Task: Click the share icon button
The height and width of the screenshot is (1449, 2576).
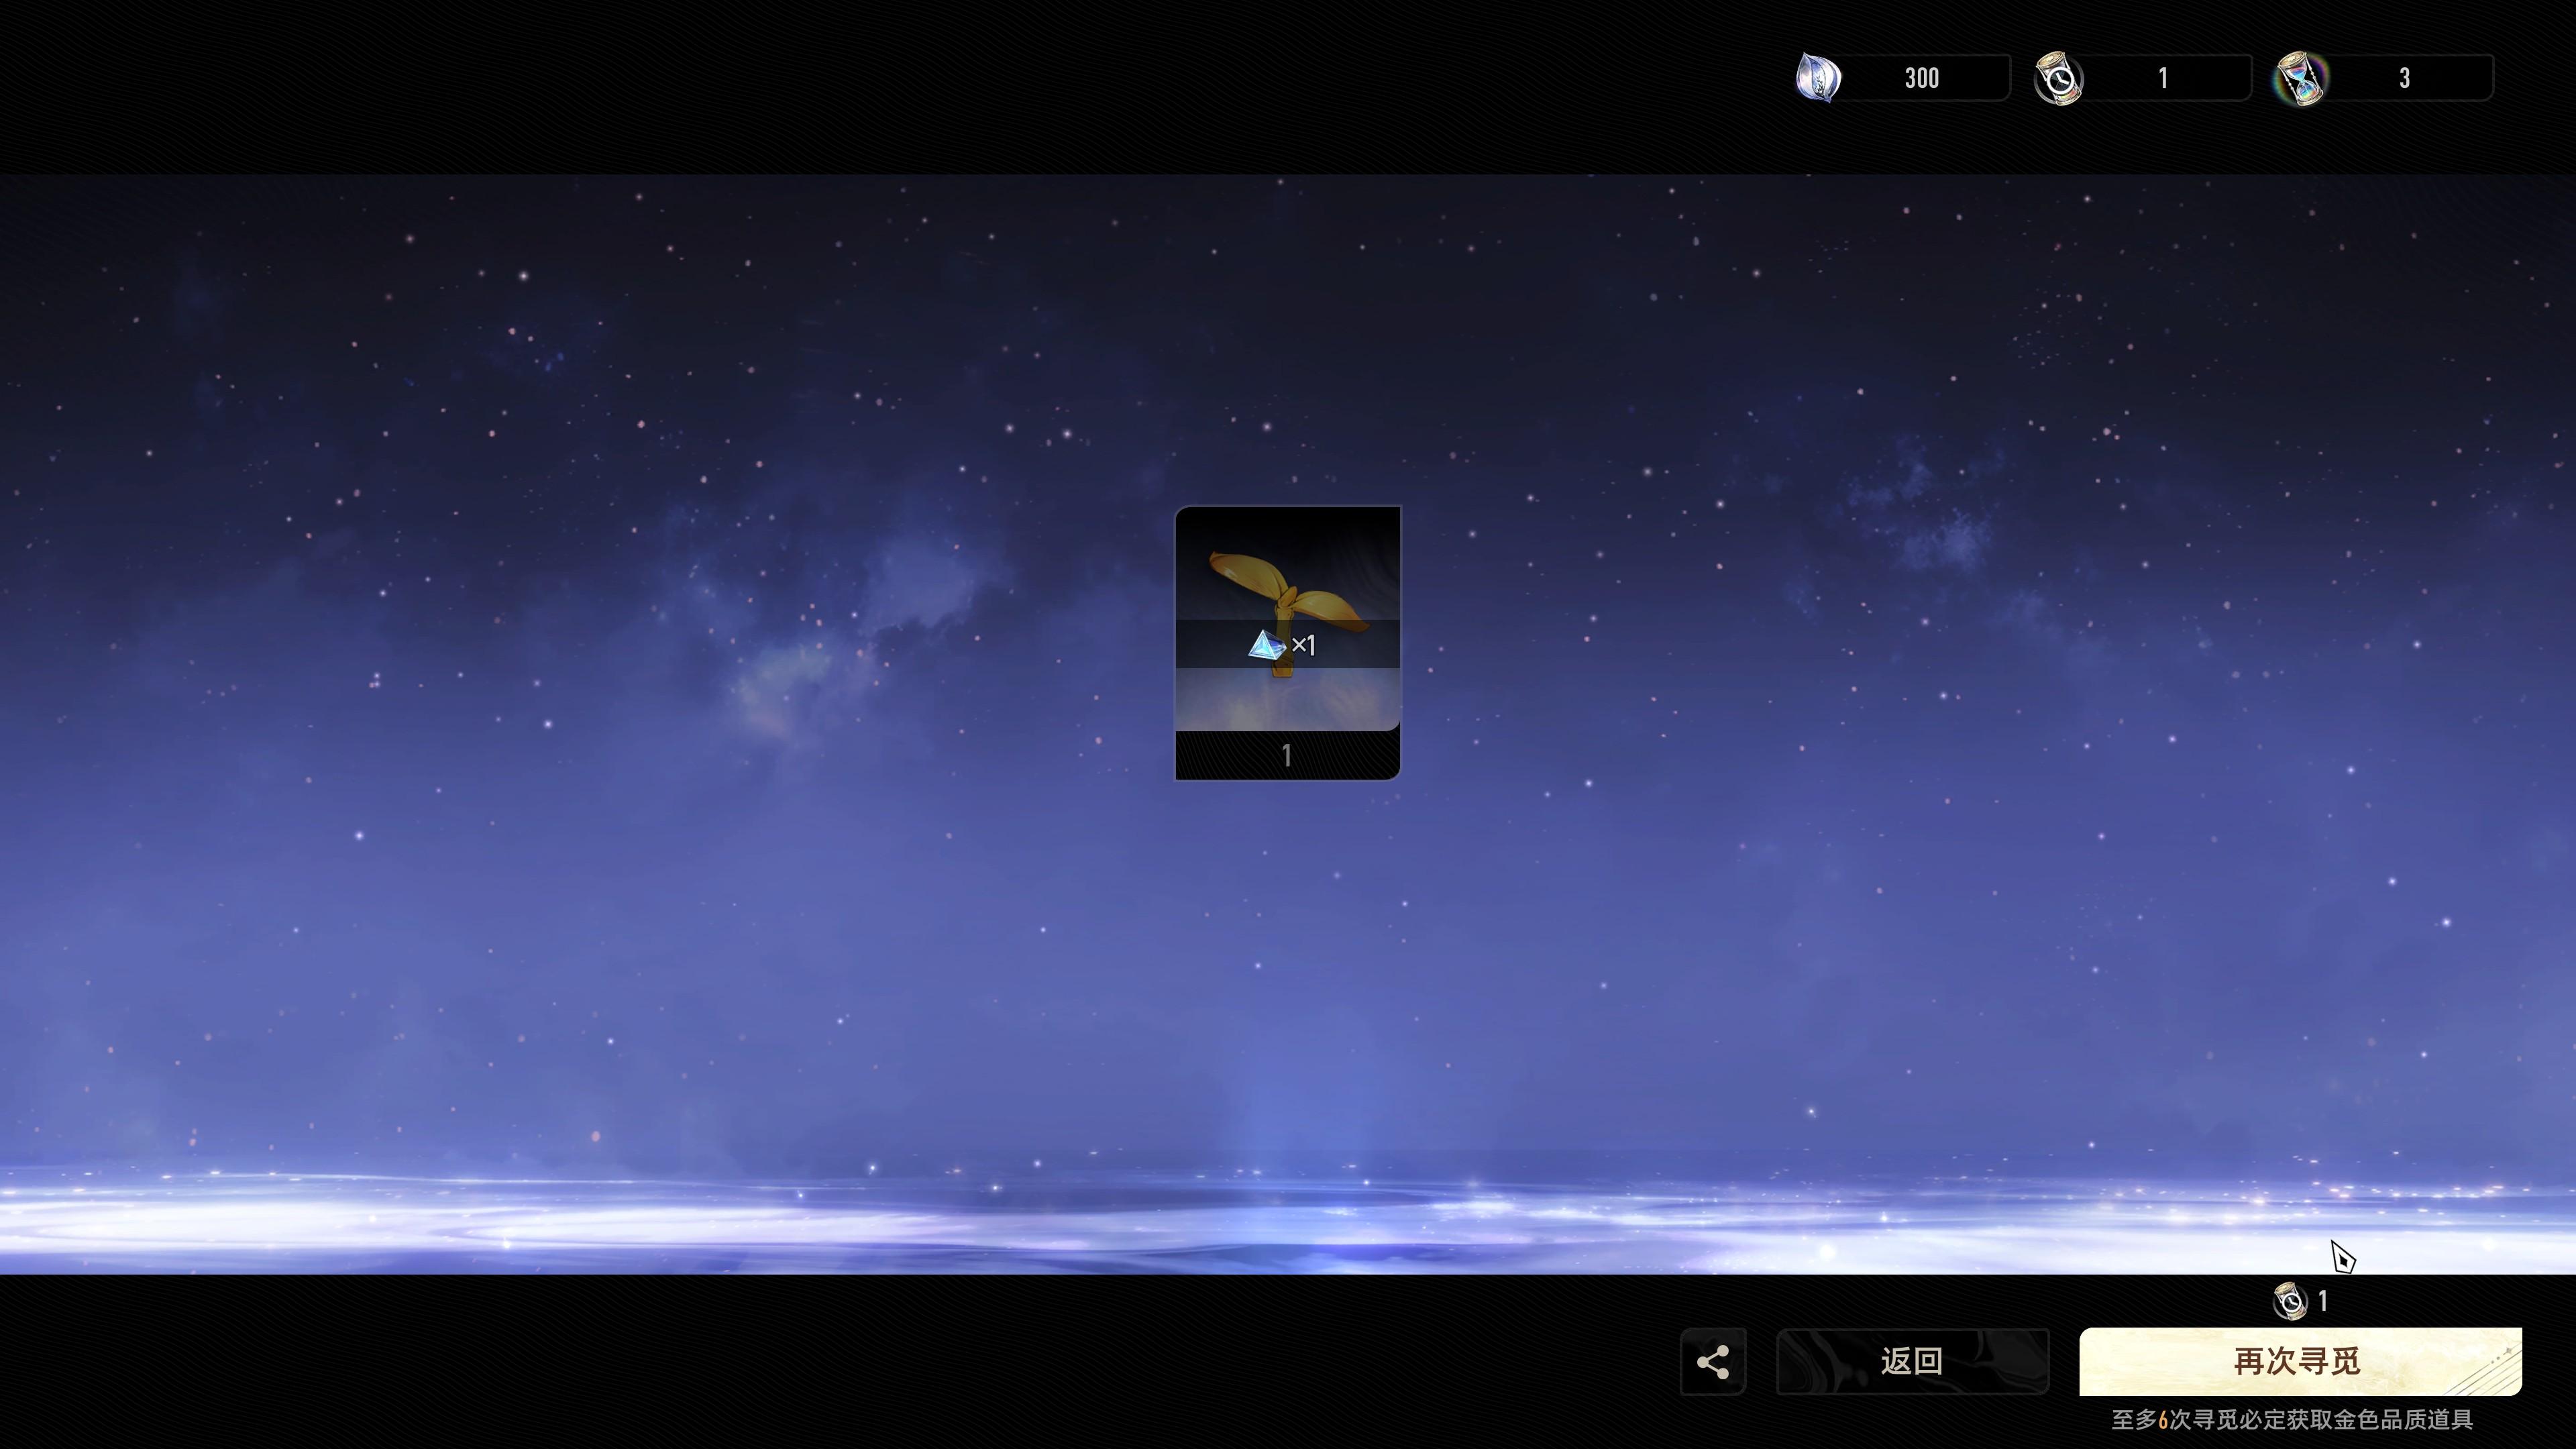Action: [1713, 1362]
